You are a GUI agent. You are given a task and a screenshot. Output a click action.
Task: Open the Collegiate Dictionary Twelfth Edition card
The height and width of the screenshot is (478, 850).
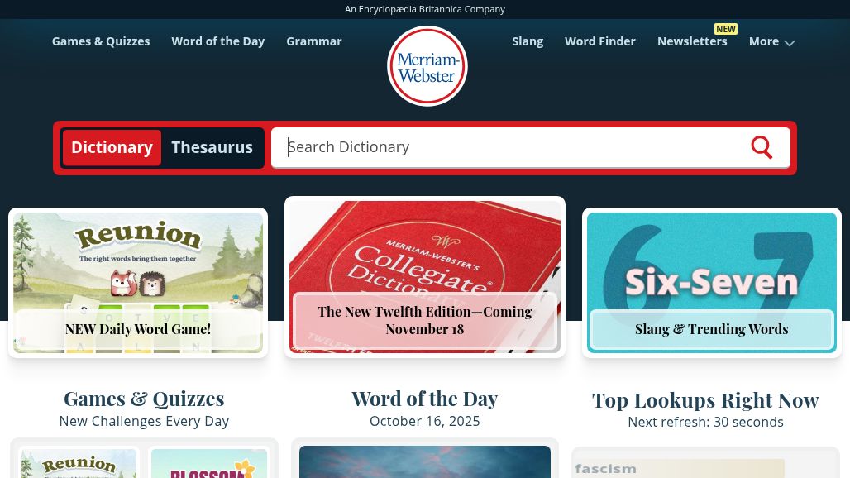pos(425,277)
